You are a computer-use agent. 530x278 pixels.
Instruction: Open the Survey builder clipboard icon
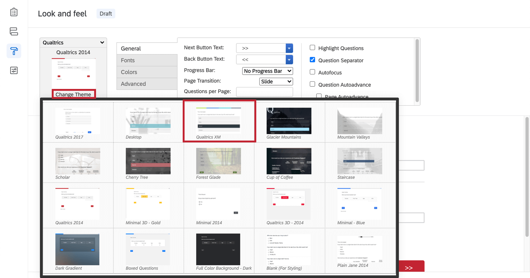14,12
